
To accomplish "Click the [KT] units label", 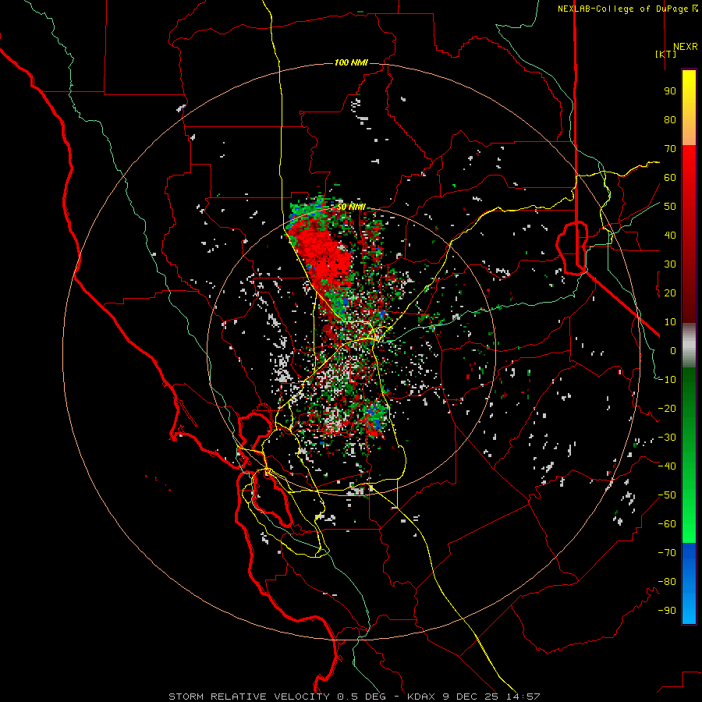I will coord(666,54).
